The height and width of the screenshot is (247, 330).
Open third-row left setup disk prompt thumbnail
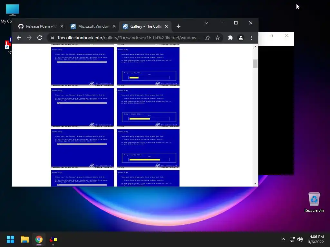click(x=82, y=149)
